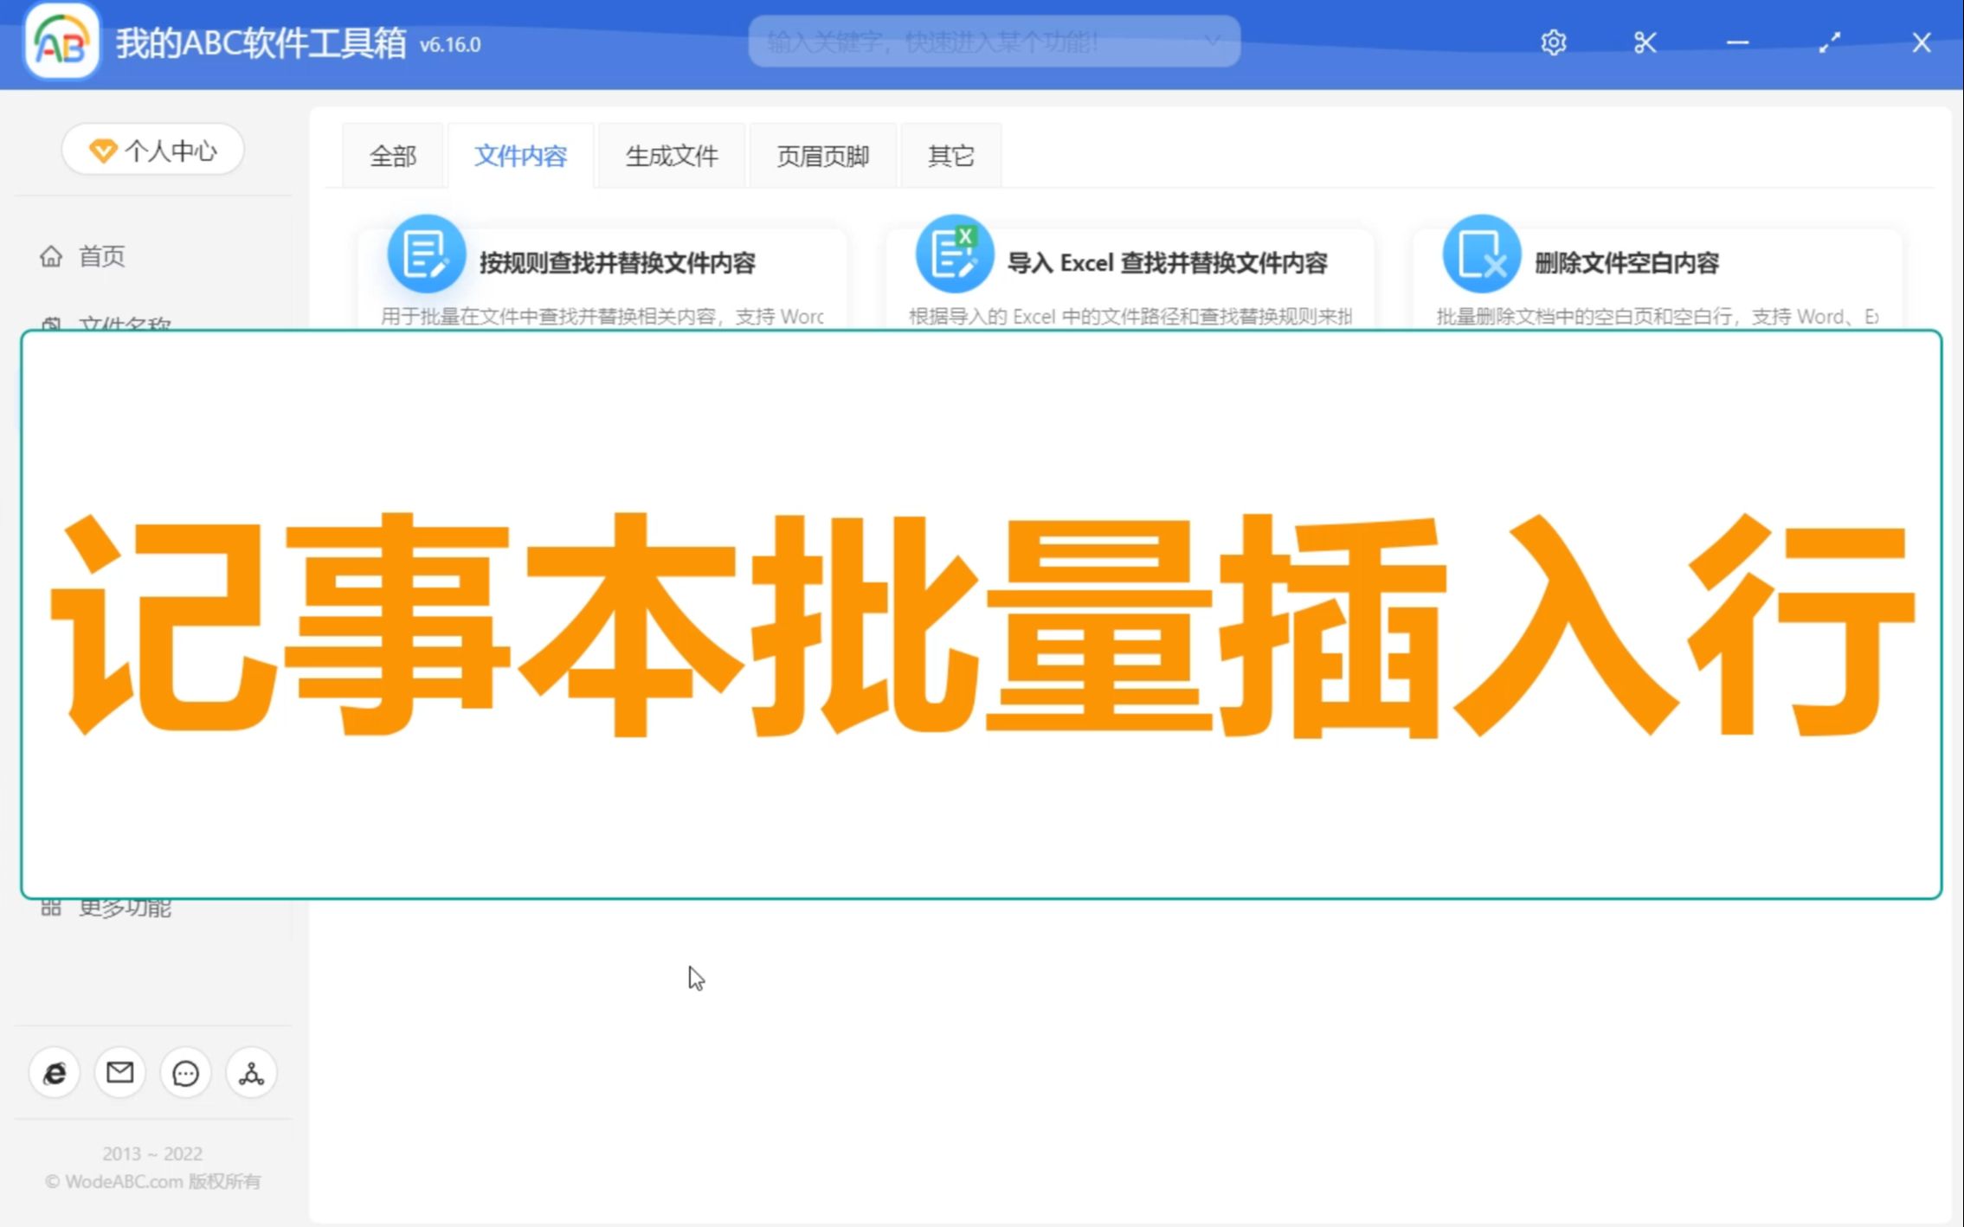Image resolution: width=1964 pixels, height=1227 pixels.
Task: Open the website via browser icon
Action: point(55,1073)
